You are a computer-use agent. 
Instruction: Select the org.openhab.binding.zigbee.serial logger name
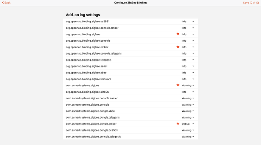[86, 66]
